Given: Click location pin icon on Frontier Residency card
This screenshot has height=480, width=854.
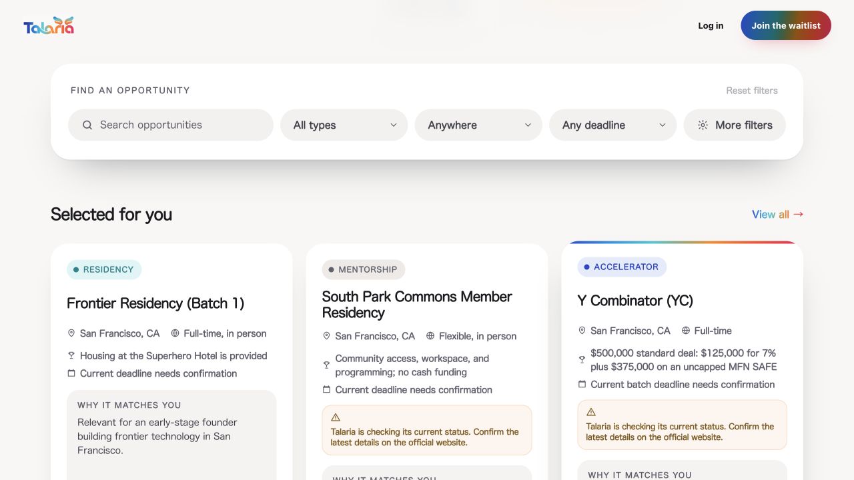Looking at the screenshot, I should (x=71, y=333).
